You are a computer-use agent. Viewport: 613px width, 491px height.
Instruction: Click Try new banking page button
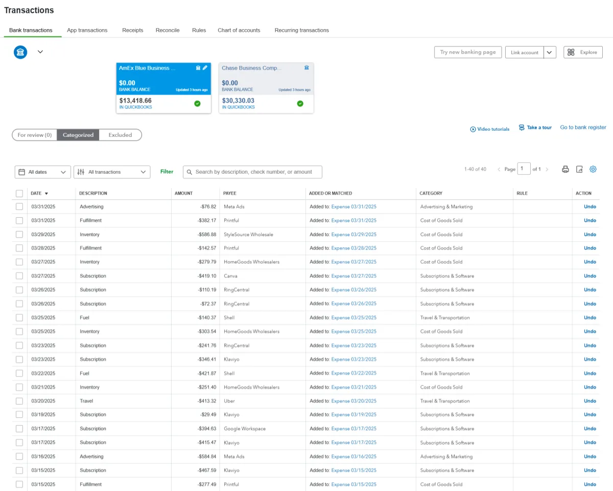click(x=467, y=52)
